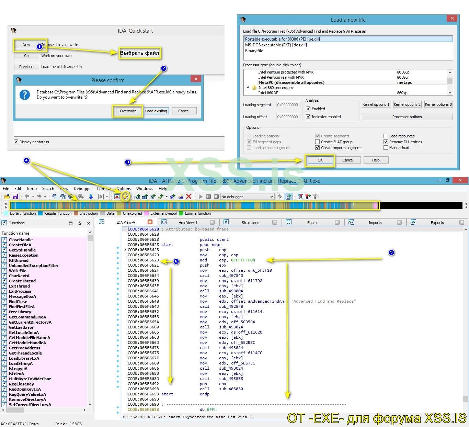Open the File menu
Viewport: 469px width, 427px height.
(x=6, y=189)
